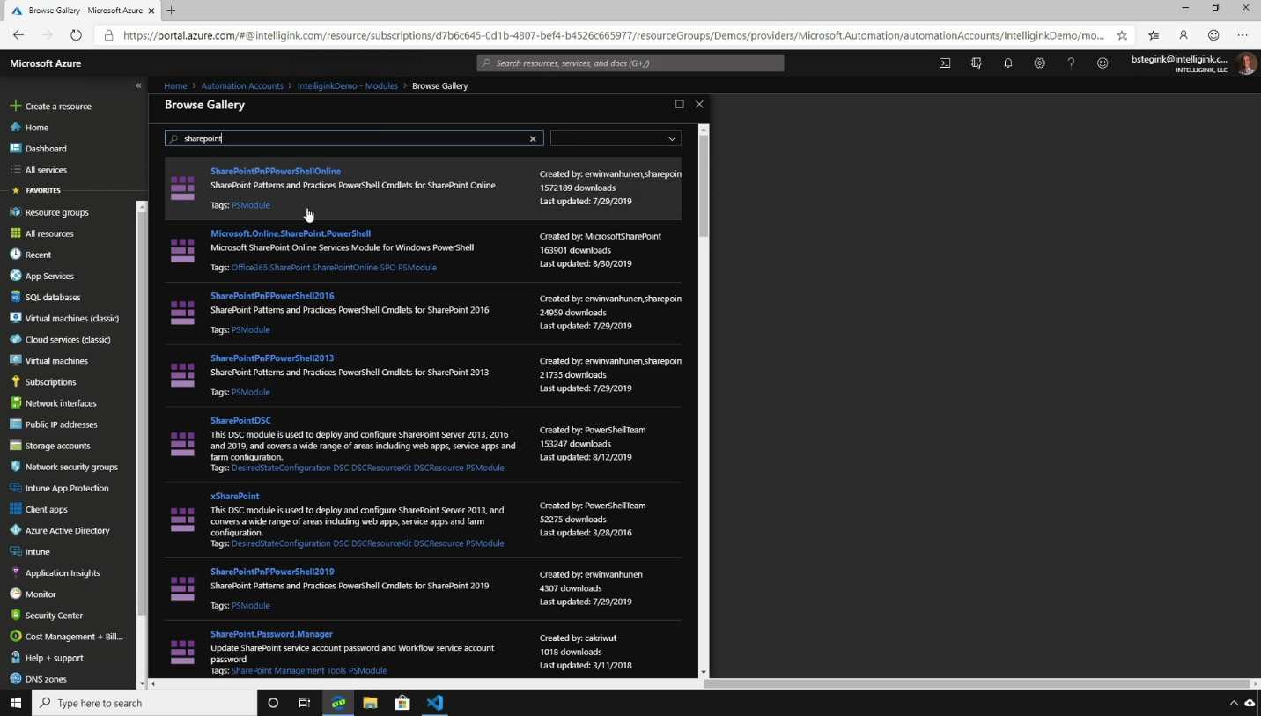Open the Directory and subscription filter icon
The image size is (1261, 716).
(977, 63)
